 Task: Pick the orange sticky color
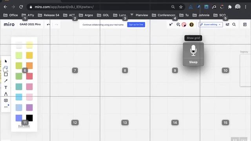[29, 66]
